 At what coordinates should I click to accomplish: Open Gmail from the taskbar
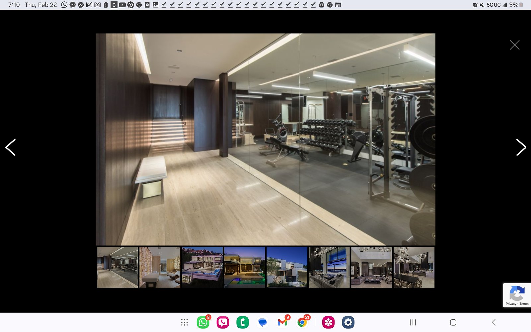coord(282,322)
